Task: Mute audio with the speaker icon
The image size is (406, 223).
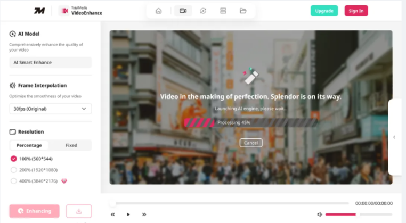Action: [320, 214]
